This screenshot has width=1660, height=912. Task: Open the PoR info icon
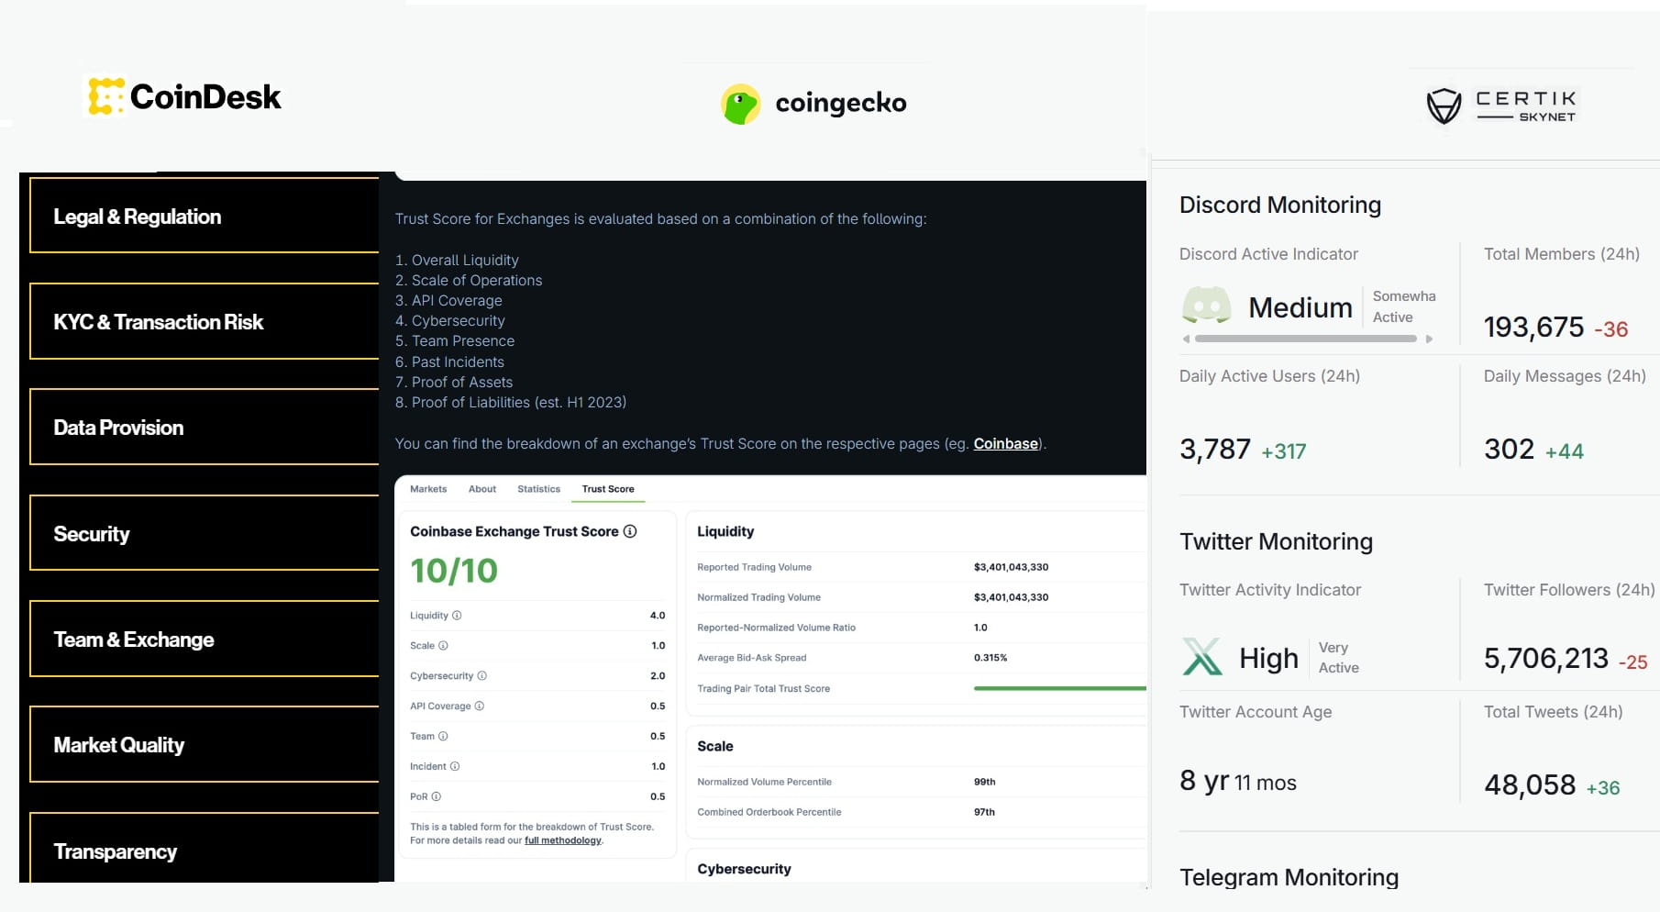tap(437, 797)
